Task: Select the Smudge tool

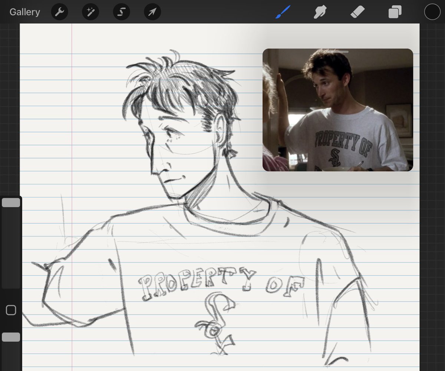Action: click(x=320, y=13)
